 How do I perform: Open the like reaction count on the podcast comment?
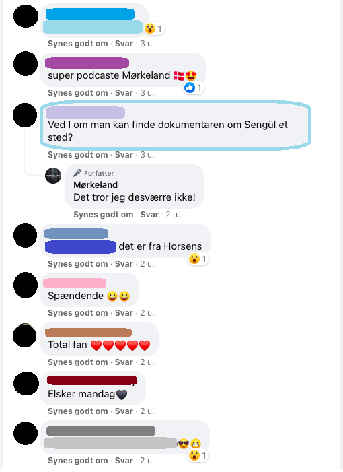pos(194,88)
